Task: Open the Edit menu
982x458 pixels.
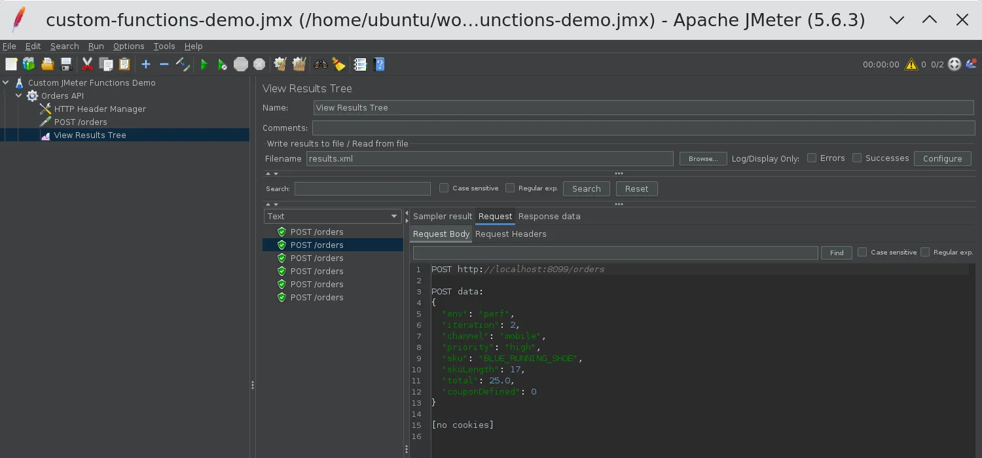Action: click(33, 46)
